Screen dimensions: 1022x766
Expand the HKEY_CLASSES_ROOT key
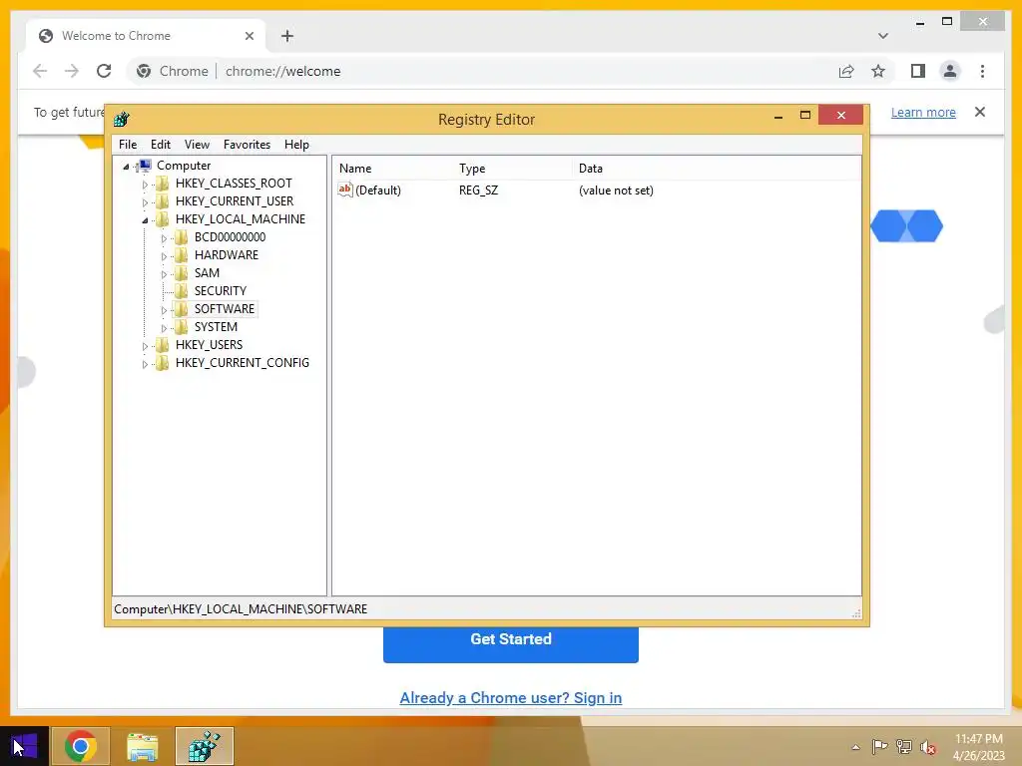[x=145, y=185]
